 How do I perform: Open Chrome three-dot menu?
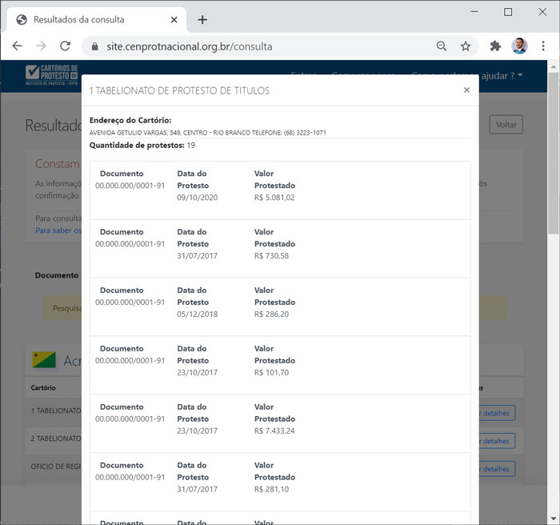click(543, 46)
